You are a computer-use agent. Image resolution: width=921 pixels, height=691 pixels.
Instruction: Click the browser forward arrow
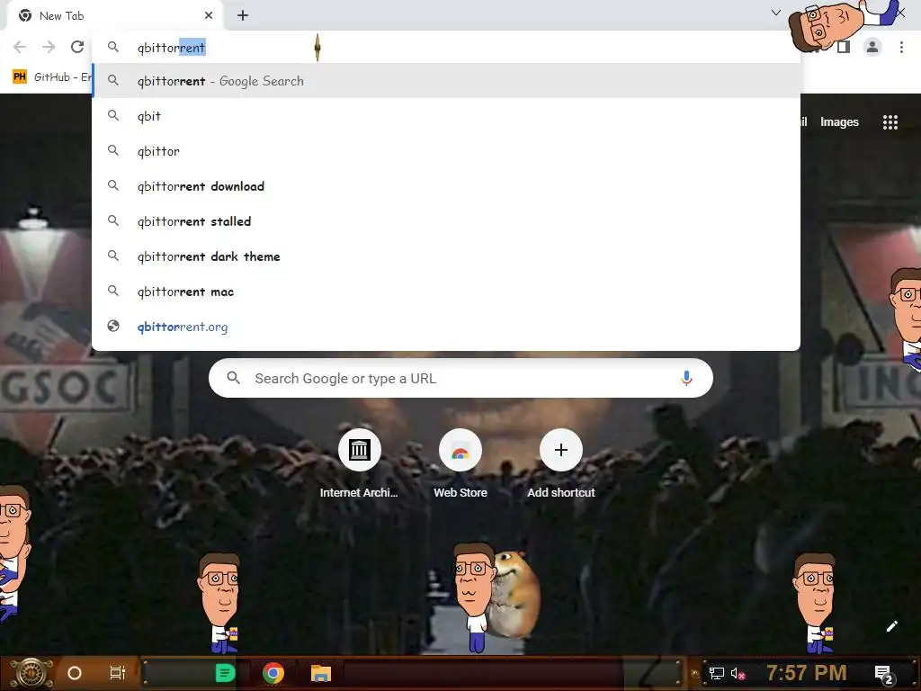pyautogui.click(x=49, y=47)
